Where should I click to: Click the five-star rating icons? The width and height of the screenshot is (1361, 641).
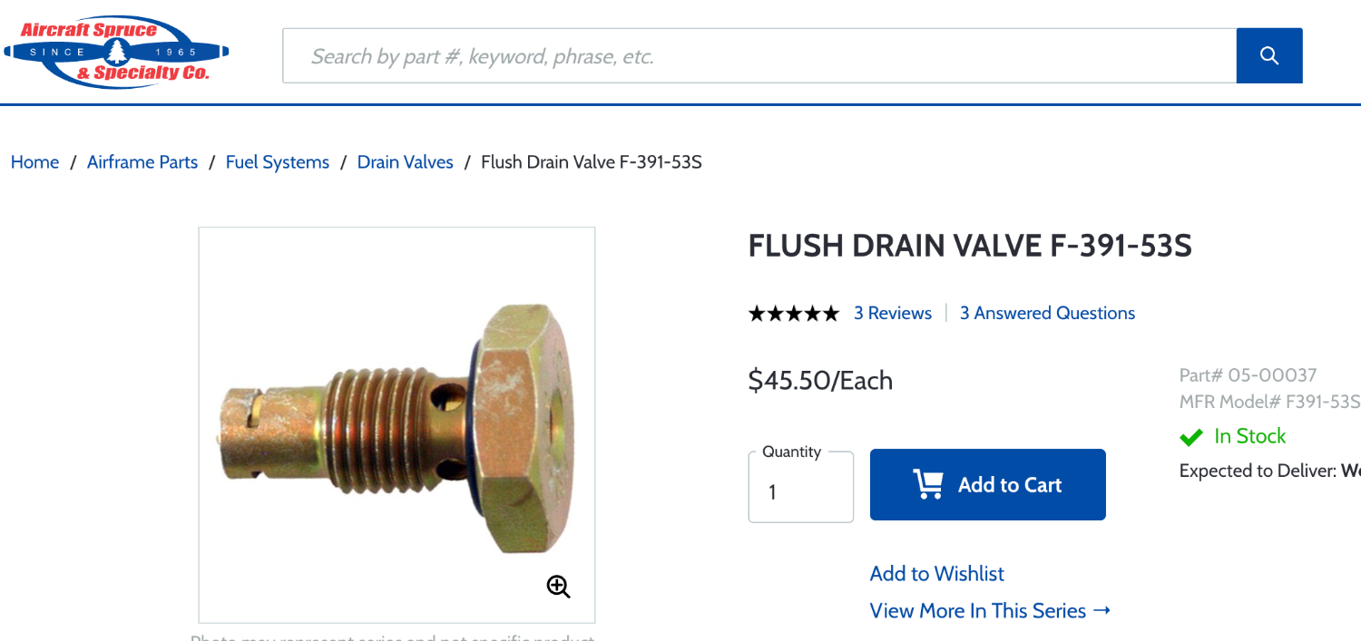[793, 314]
